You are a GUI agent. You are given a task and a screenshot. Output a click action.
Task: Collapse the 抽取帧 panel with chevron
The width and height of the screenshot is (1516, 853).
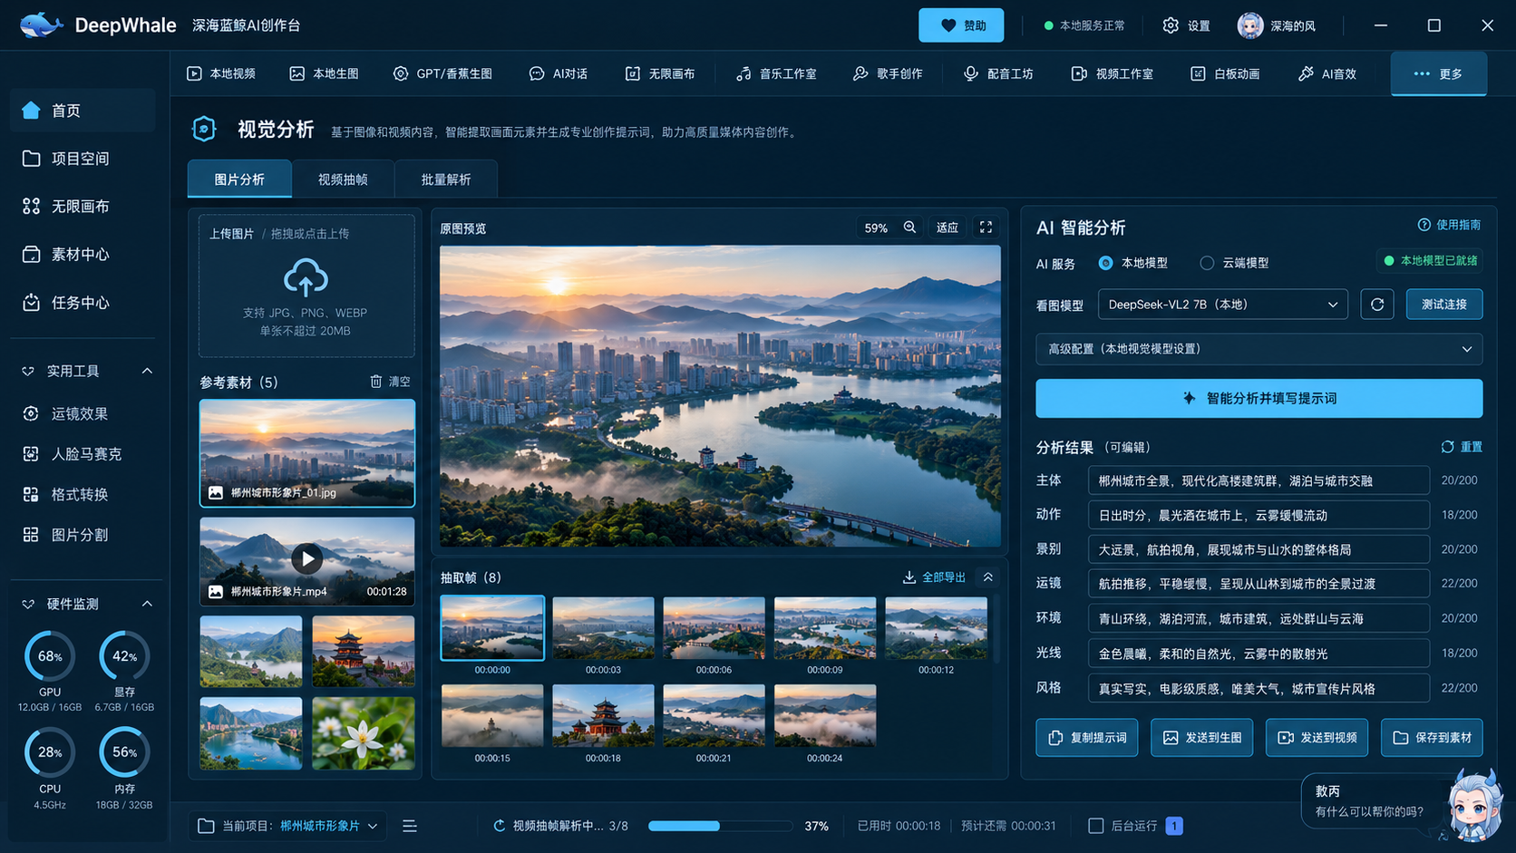pos(988,577)
